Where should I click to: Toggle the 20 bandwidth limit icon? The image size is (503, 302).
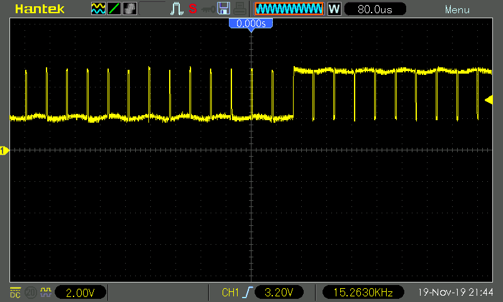[30, 292]
